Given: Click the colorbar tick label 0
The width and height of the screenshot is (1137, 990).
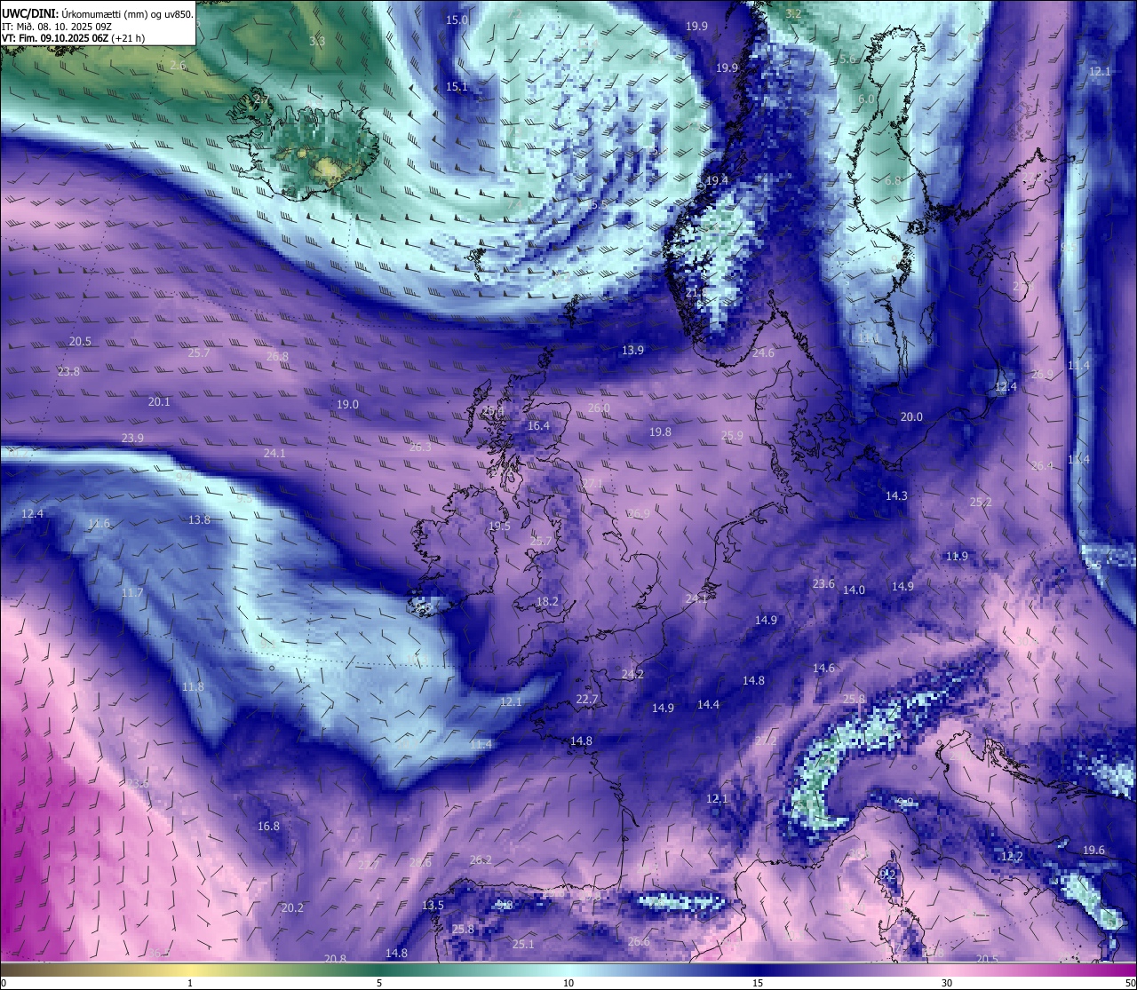Looking at the screenshot, I should (4, 983).
